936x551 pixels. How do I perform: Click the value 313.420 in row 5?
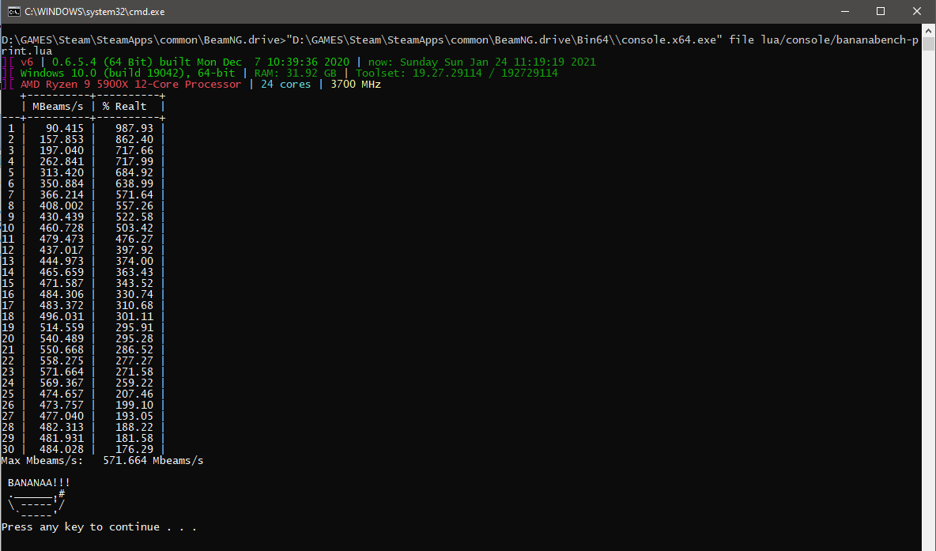coord(62,172)
